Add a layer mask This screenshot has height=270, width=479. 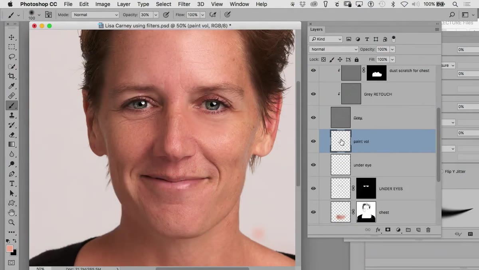[388, 230]
